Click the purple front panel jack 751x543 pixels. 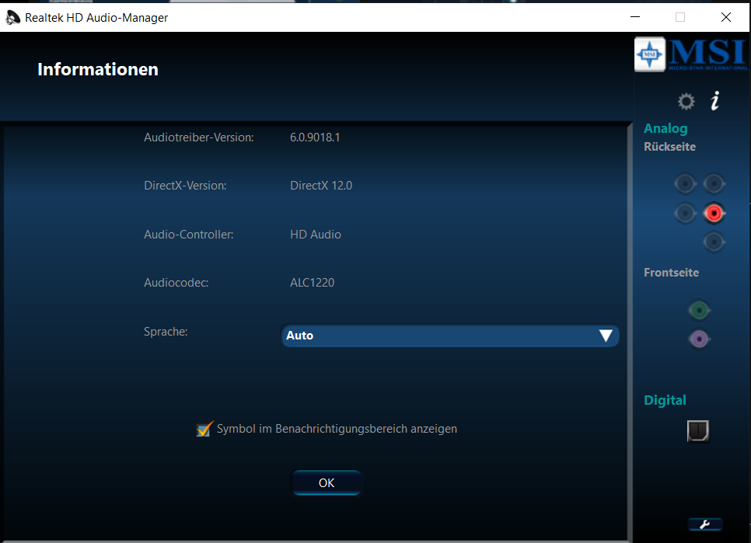tap(699, 339)
